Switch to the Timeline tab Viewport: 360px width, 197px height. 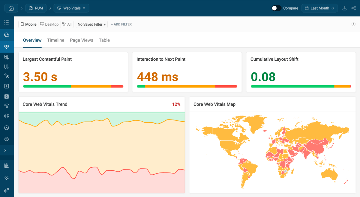tap(56, 40)
